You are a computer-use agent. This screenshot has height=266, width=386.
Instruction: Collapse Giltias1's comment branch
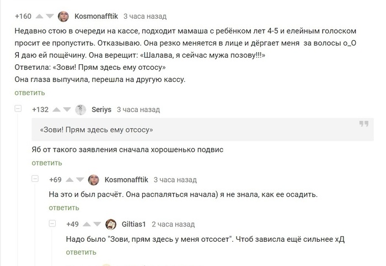tap(52, 224)
